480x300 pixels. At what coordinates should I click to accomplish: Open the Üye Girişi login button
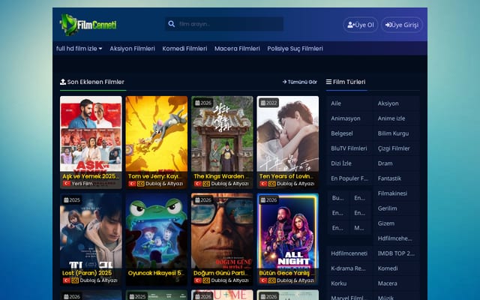tap(402, 25)
